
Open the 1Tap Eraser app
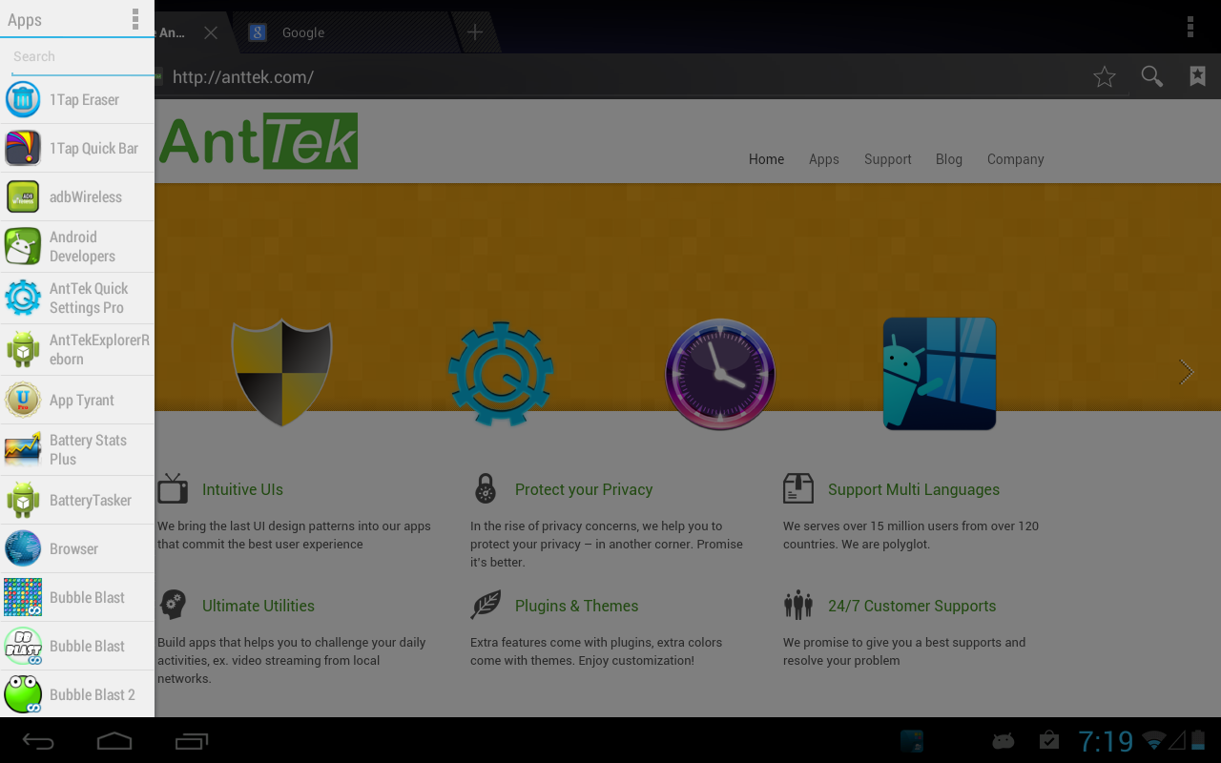(x=76, y=99)
